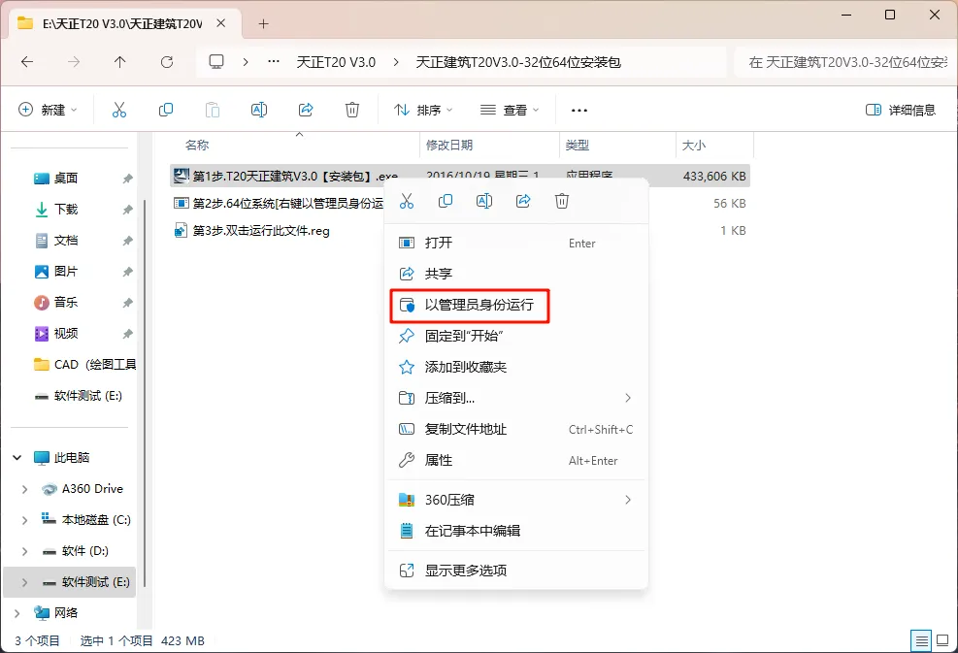Choose 添加到收藏夹 in the context menu
This screenshot has width=958, height=653.
click(x=516, y=367)
